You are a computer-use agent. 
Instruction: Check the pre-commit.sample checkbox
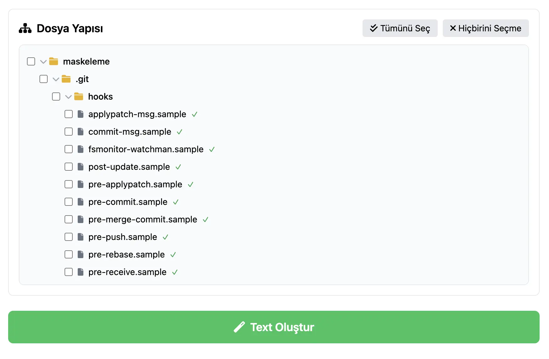point(69,202)
